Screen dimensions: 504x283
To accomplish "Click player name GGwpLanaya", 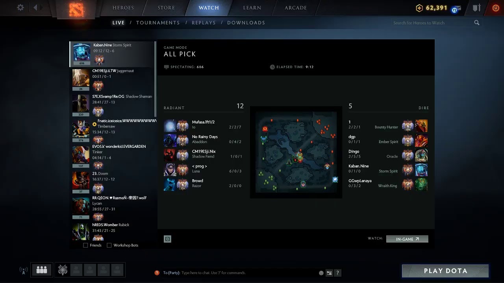I will [360, 181].
